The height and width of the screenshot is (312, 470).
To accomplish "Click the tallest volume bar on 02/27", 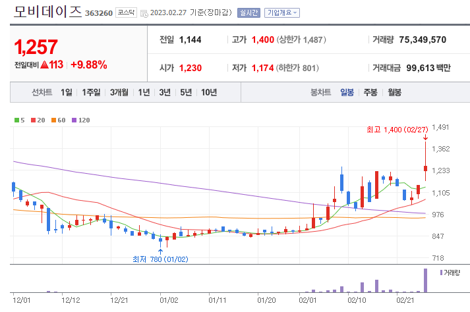I will coord(425,280).
